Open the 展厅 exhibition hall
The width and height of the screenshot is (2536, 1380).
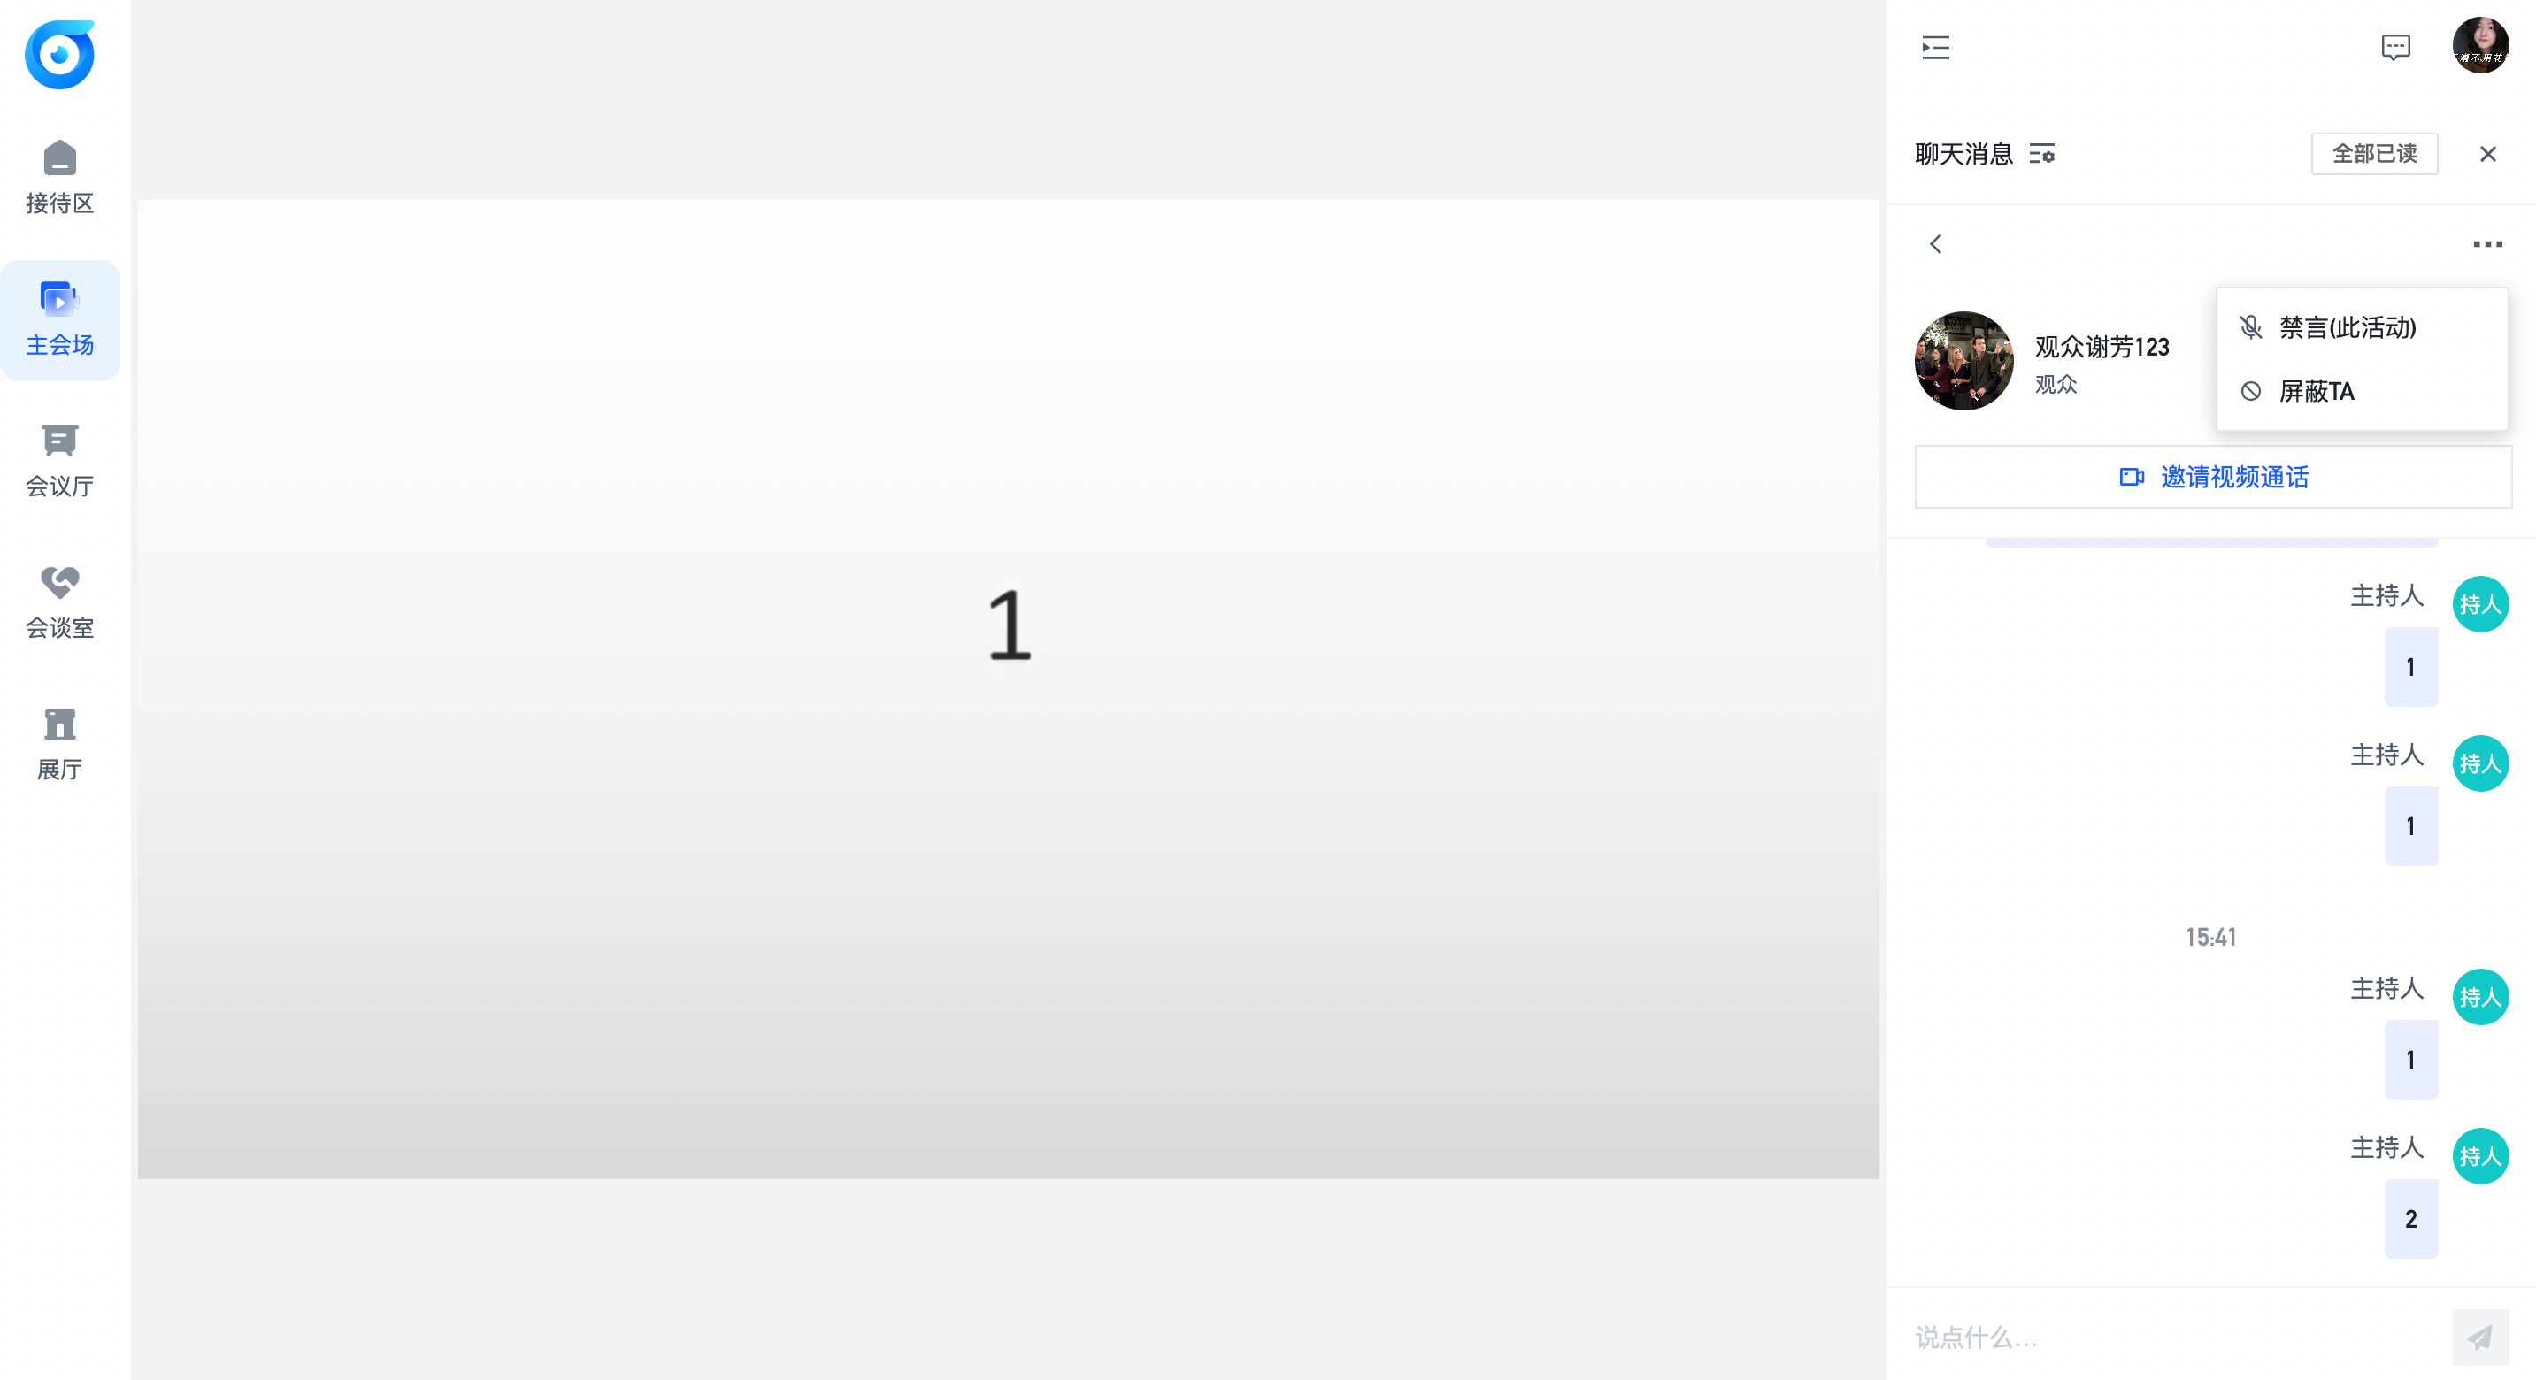[x=60, y=744]
